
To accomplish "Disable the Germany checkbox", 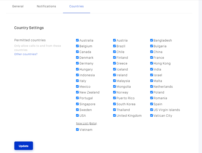I will point(77,63).
